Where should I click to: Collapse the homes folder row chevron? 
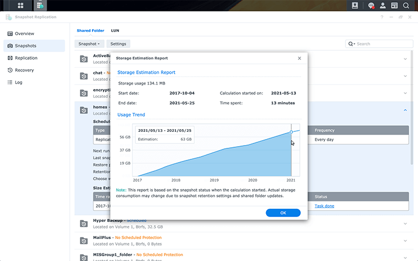point(405,110)
